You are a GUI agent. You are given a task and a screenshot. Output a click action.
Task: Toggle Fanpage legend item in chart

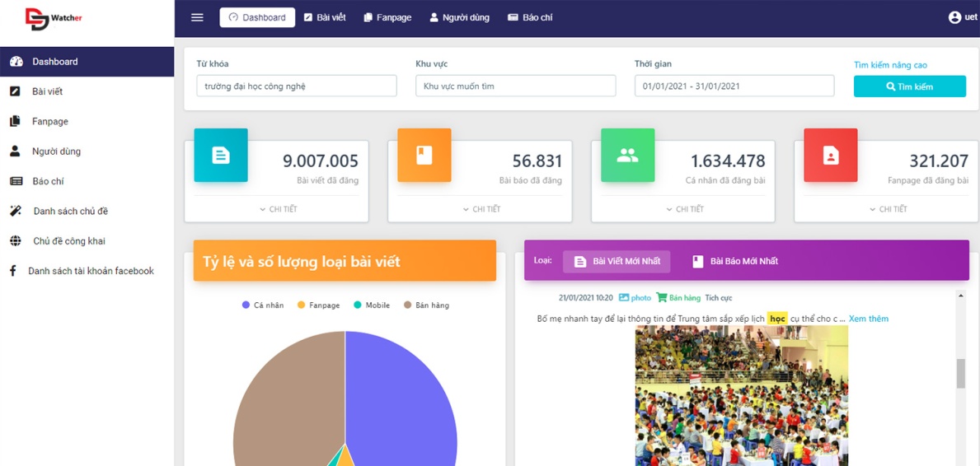(318, 305)
